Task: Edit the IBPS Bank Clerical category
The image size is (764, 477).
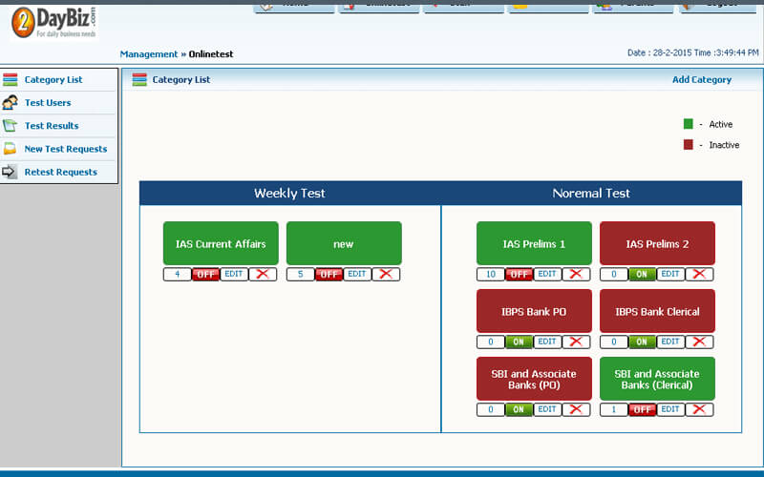Action: (x=670, y=342)
